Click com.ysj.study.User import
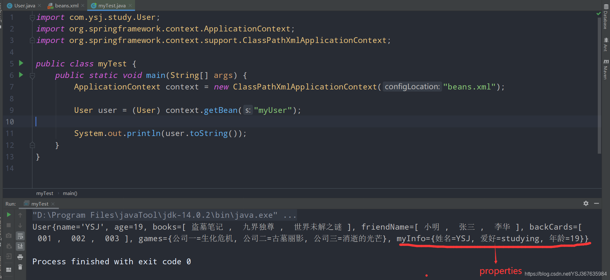Viewport: 610px width, 280px height. 112,17
